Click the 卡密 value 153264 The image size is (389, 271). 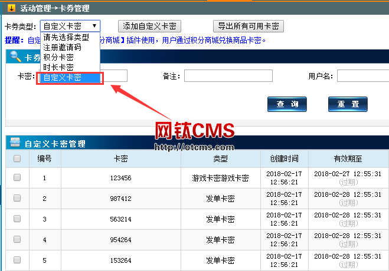coord(121,260)
